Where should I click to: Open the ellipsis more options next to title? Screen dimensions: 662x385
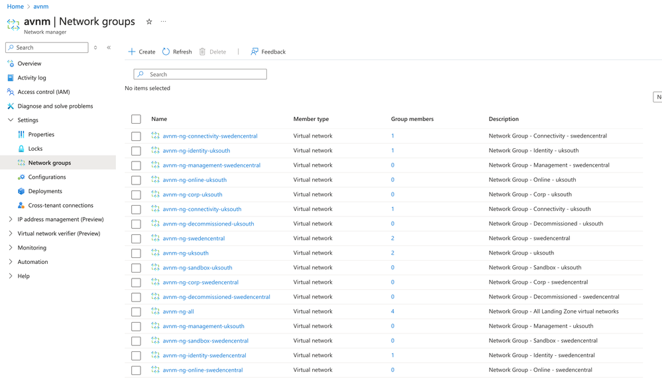(x=164, y=22)
